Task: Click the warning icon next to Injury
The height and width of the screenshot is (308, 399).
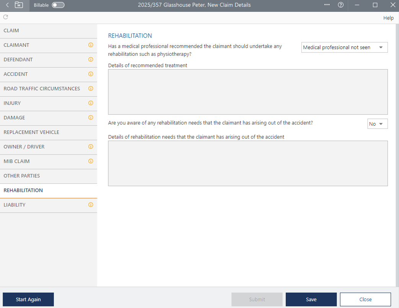Action: [91, 103]
